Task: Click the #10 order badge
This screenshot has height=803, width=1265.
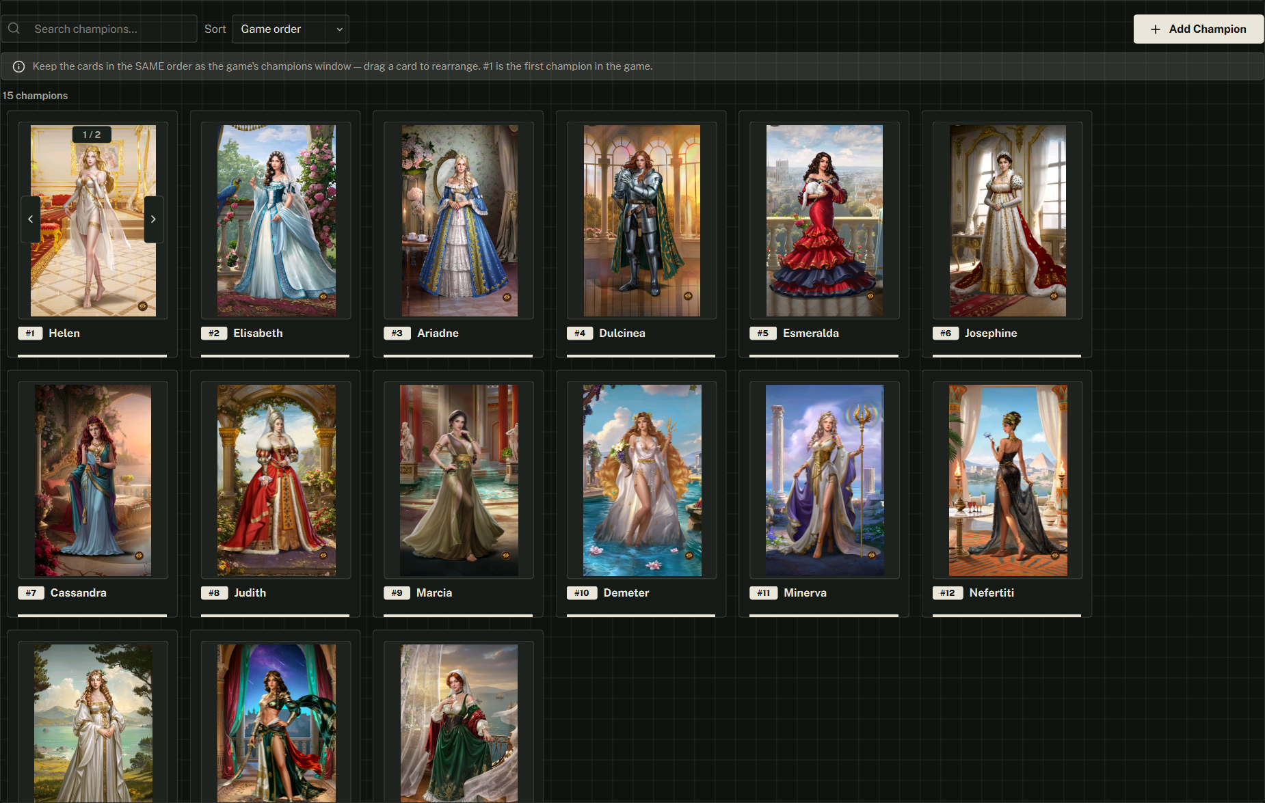Action: [x=582, y=593]
